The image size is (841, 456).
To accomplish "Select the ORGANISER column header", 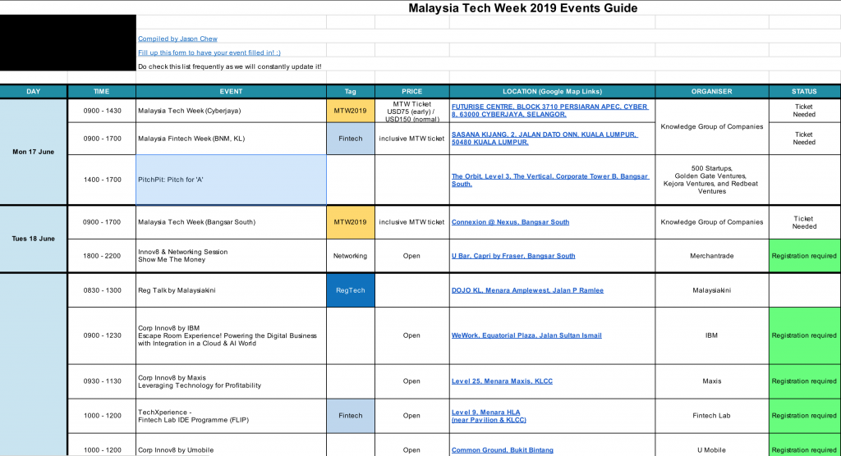I will coord(712,92).
